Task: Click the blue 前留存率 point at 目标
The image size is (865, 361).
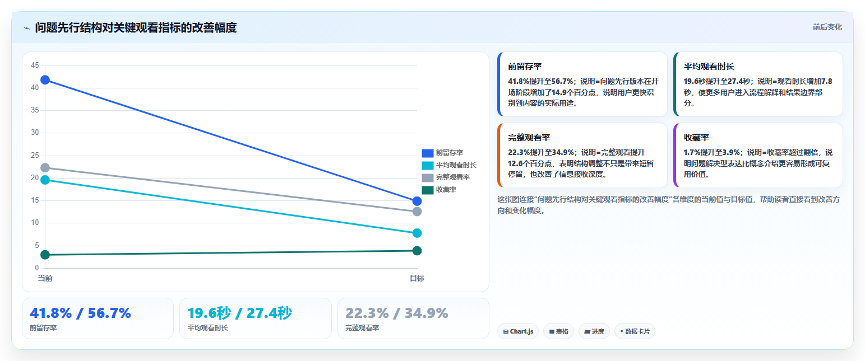Action: (x=417, y=201)
